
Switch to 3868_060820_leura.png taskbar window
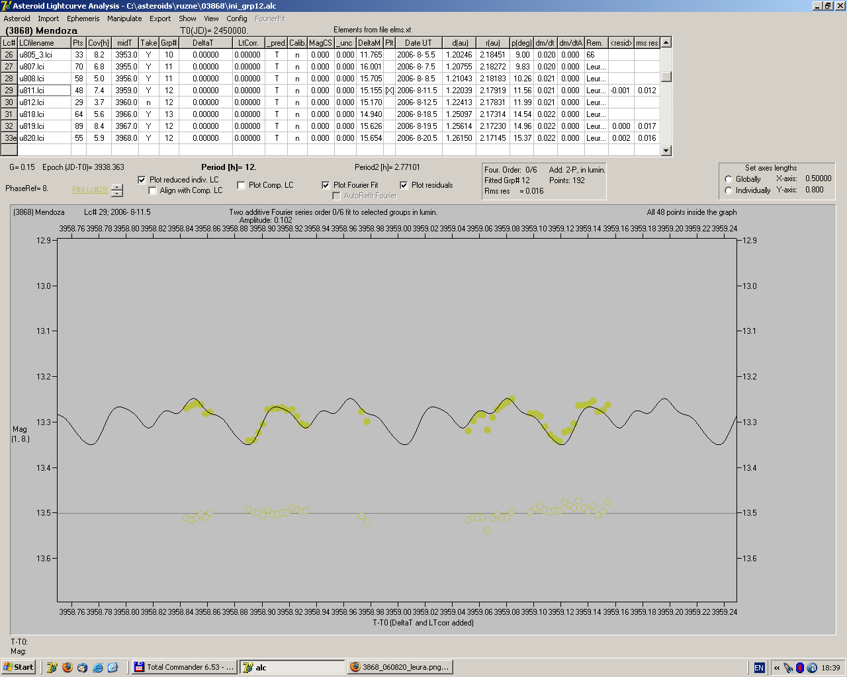coord(400,667)
